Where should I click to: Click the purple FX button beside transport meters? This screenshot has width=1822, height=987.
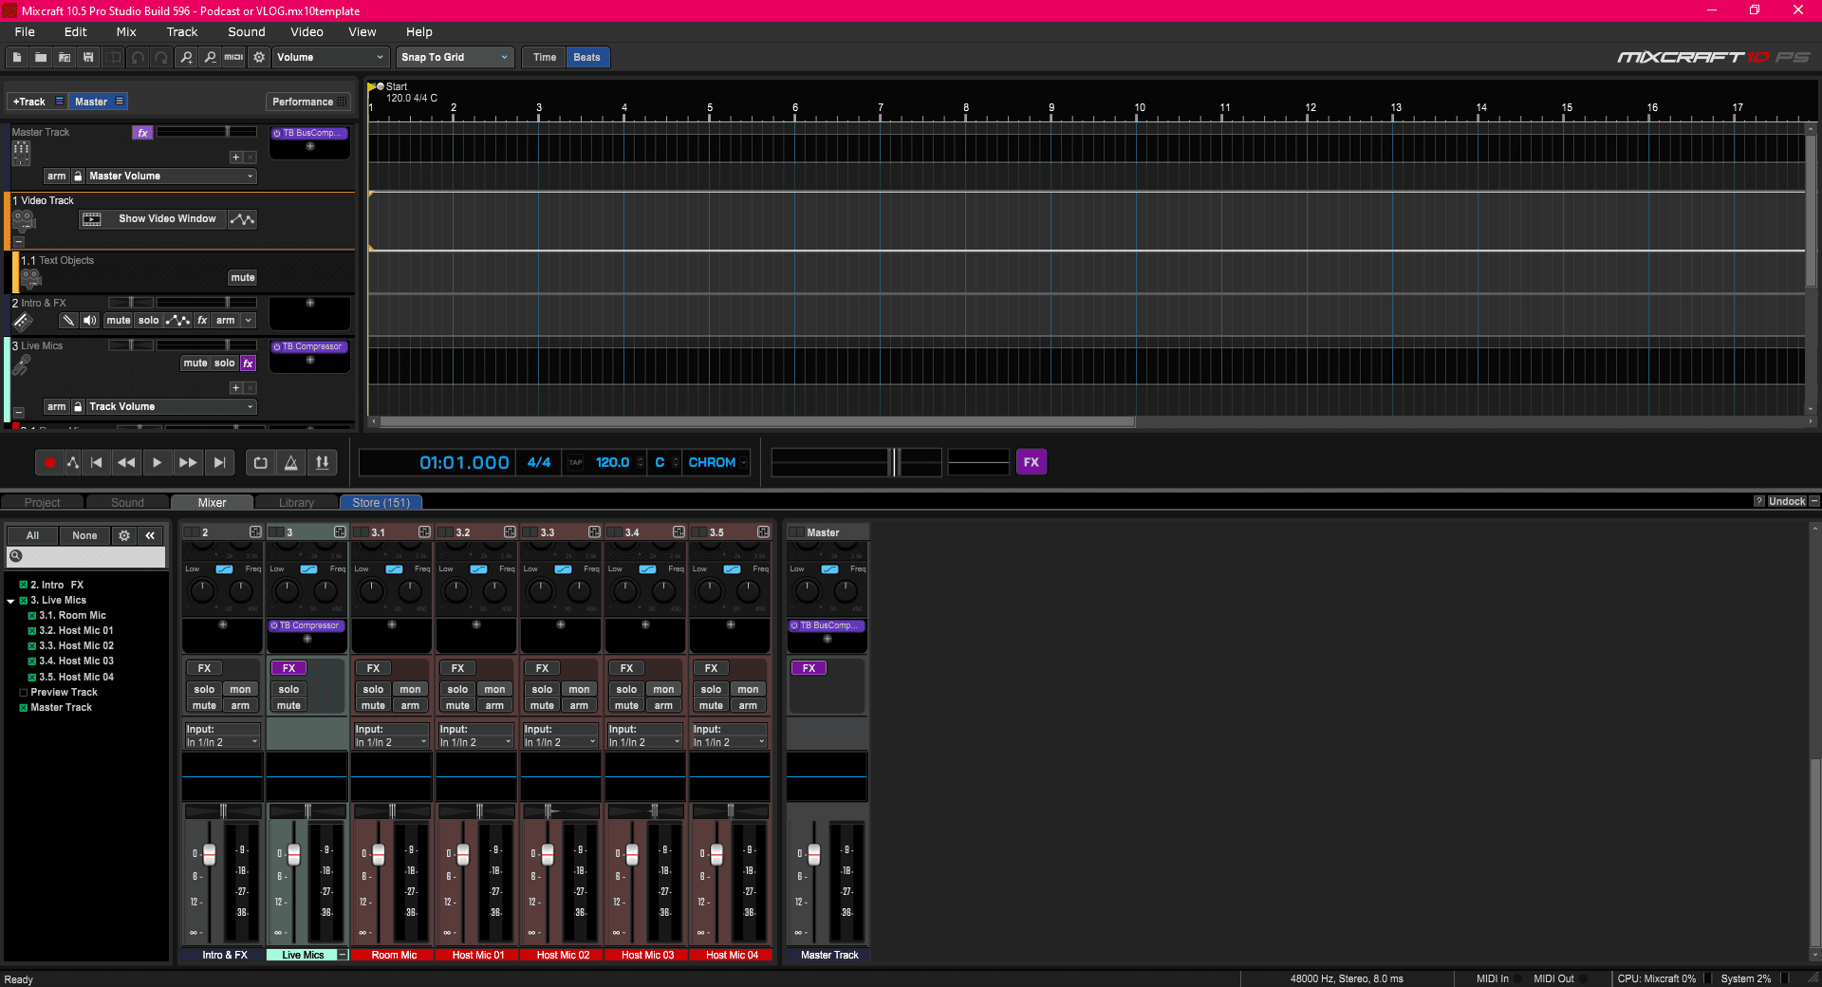pos(1031,462)
